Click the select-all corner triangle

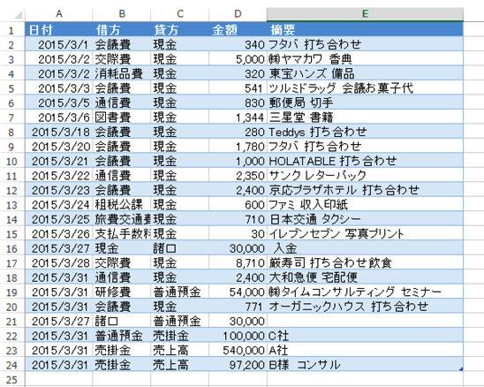[18, 14]
